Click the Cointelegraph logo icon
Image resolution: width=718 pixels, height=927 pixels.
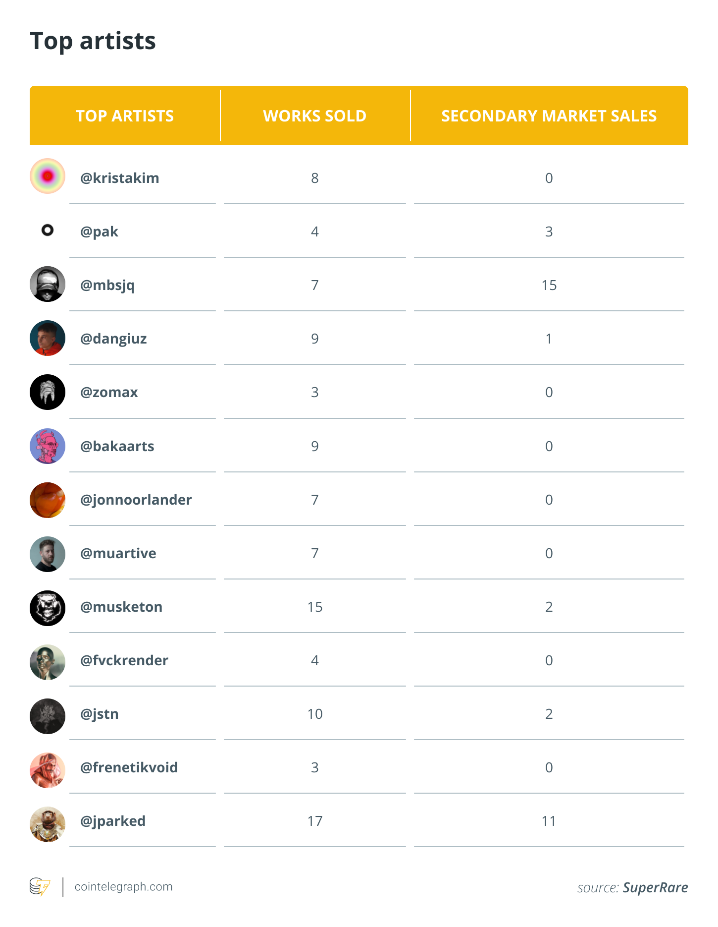pos(40,887)
